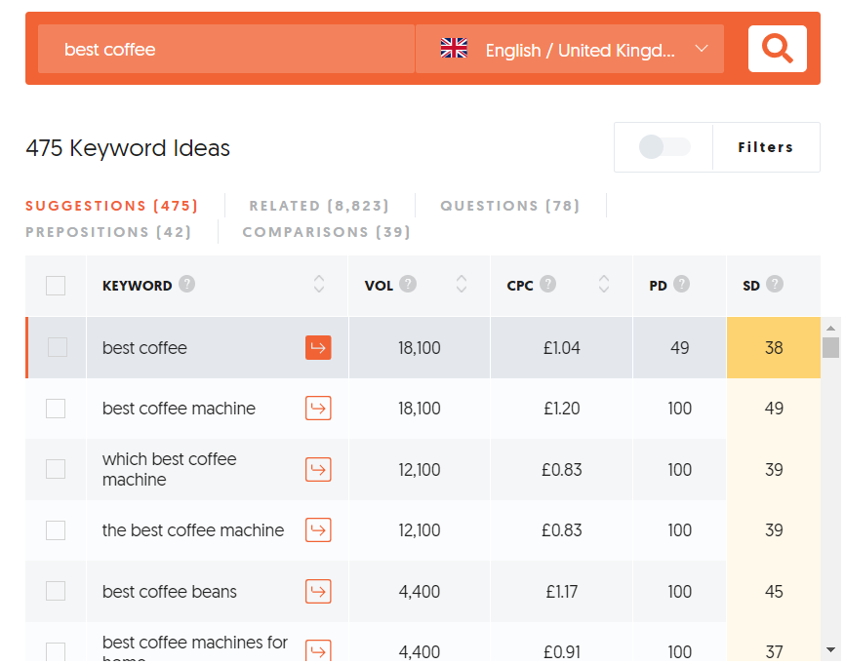845x664 pixels.
Task: Click the best coffee search input field
Action: 225,50
